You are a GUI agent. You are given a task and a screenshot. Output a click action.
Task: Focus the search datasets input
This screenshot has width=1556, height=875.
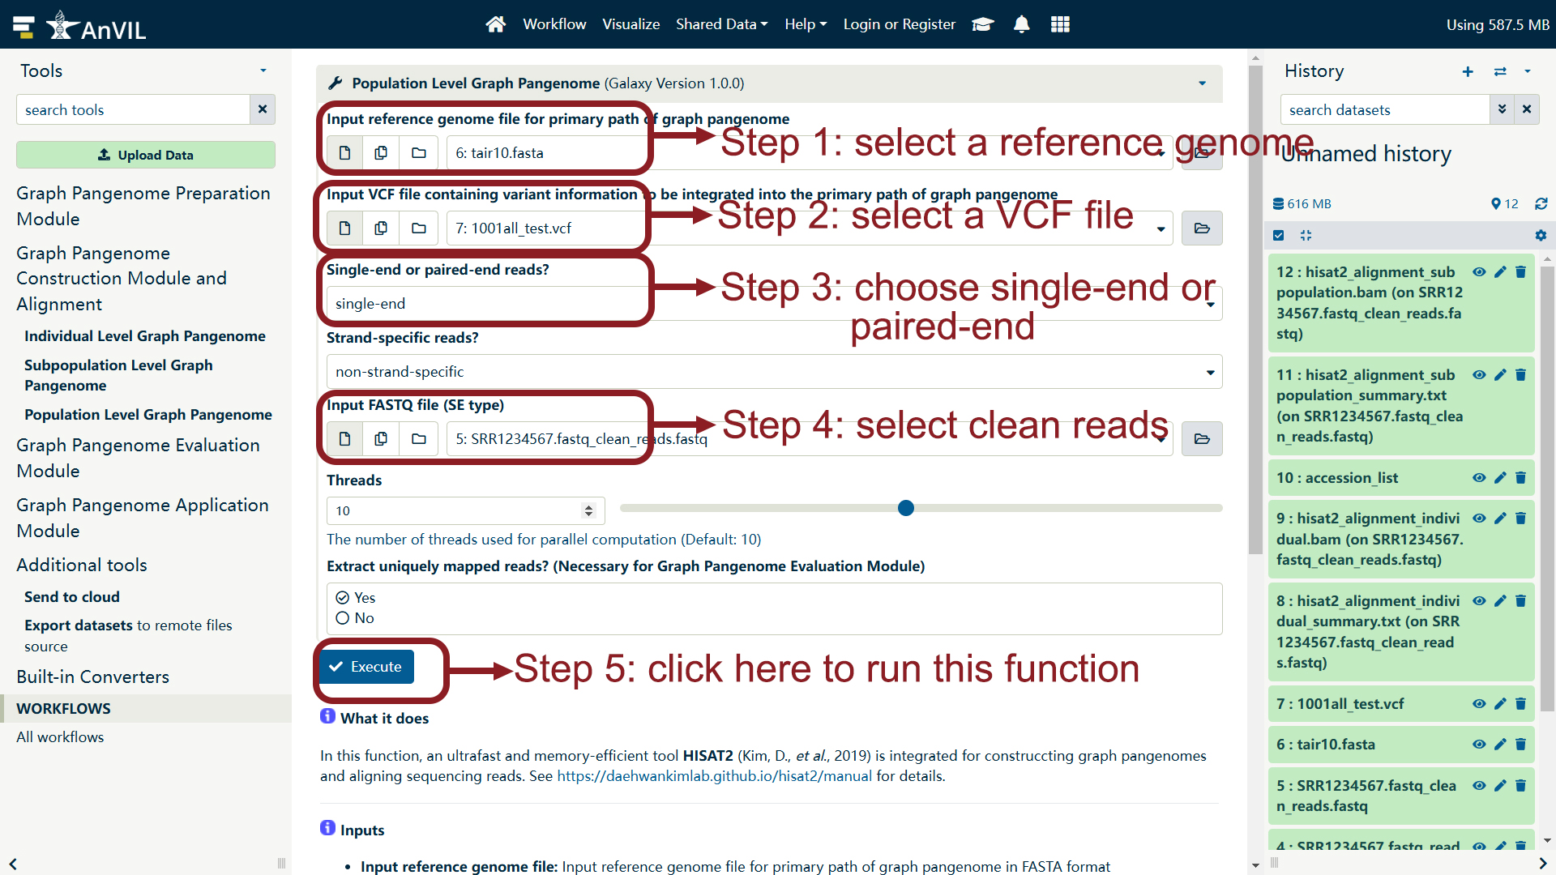[x=1385, y=109]
